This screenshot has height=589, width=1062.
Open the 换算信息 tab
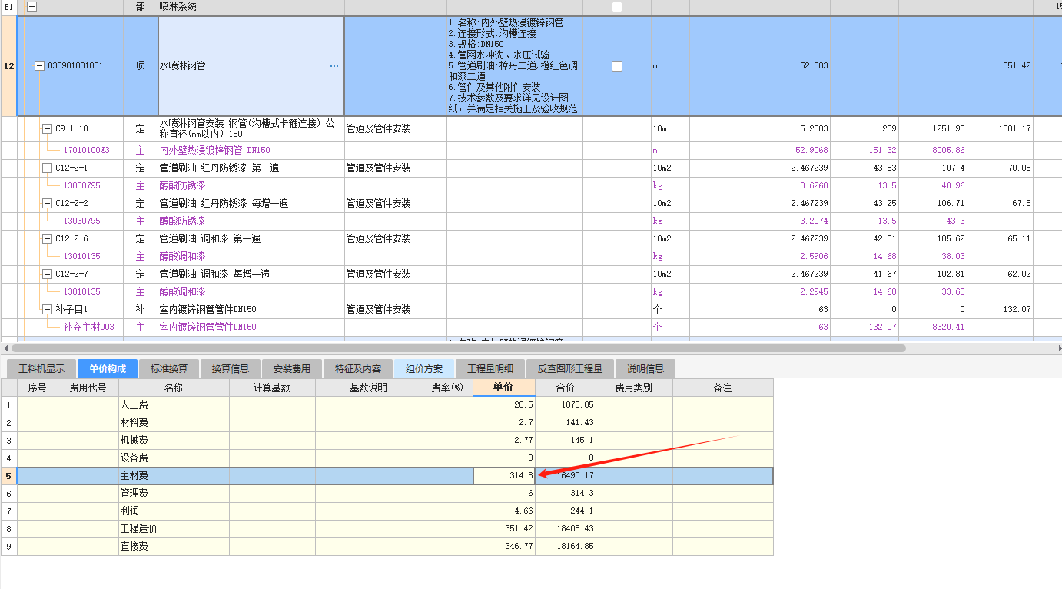point(231,368)
